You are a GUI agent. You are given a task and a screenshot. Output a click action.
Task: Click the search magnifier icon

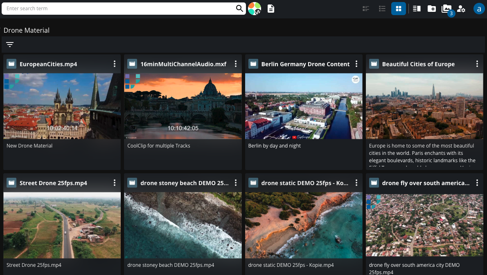[240, 9]
